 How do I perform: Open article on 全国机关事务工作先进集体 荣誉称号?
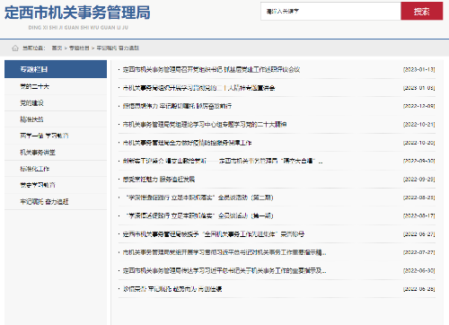214,234
